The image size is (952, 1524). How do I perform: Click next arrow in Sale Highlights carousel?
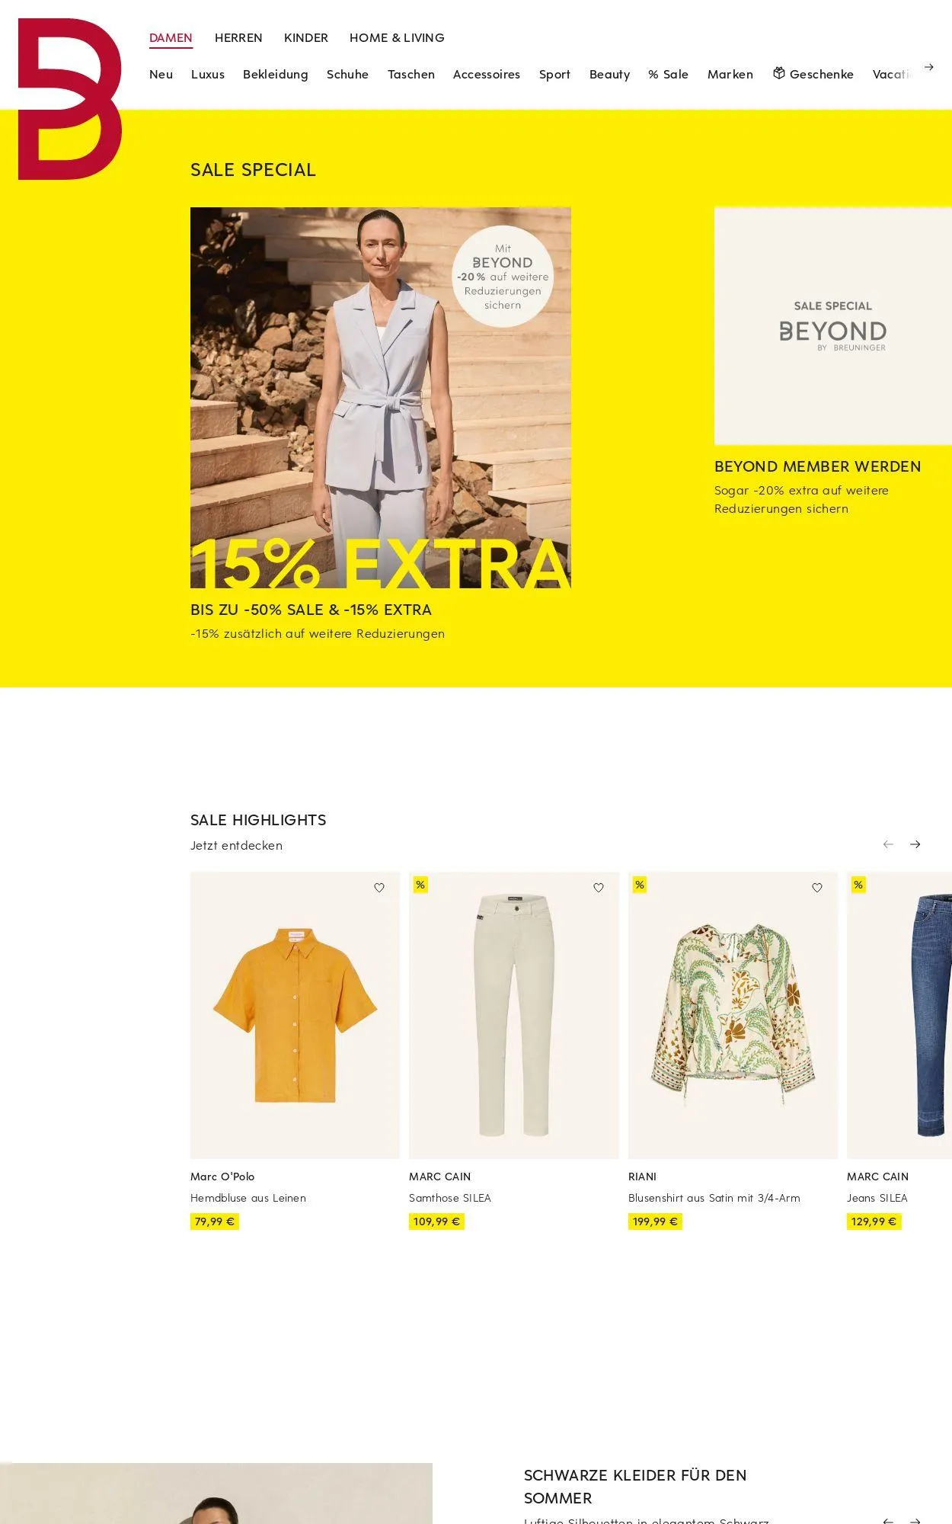(x=915, y=844)
